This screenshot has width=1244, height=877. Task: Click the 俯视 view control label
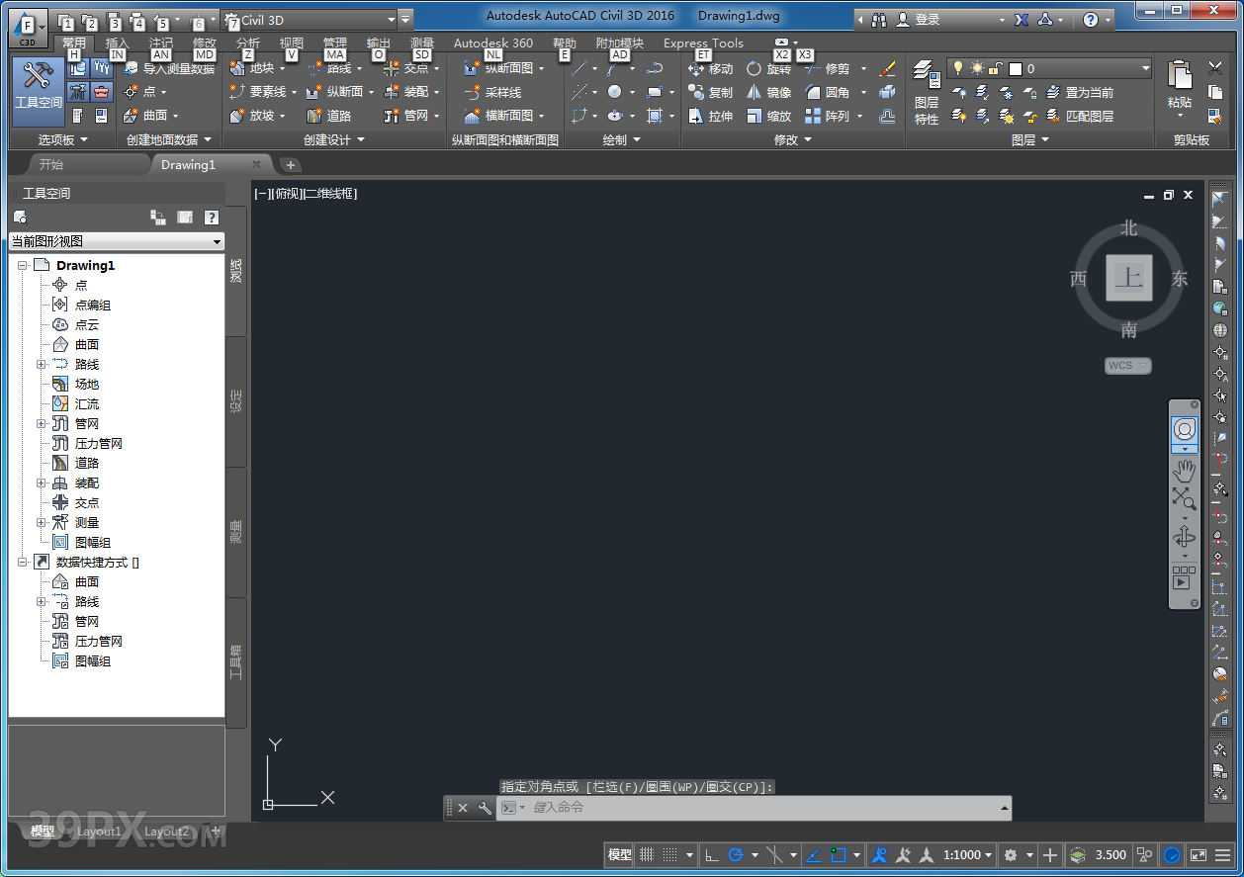point(287,194)
